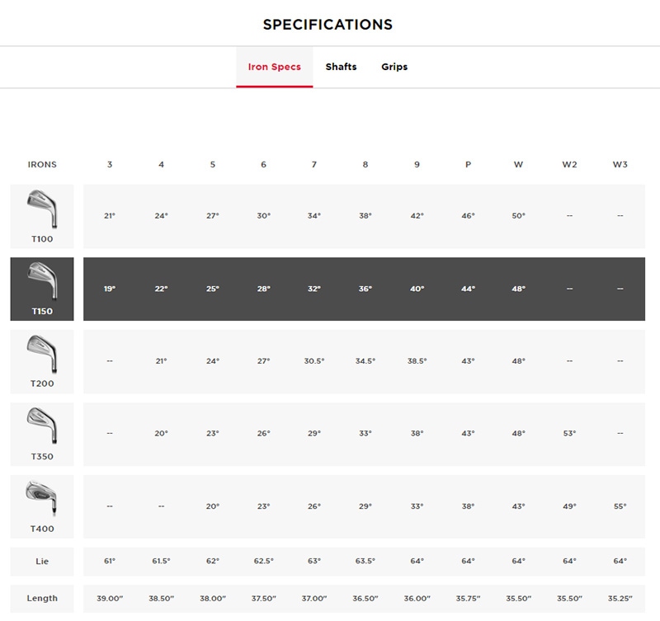Pick the T400 iron club image
The image size is (660, 621).
click(x=41, y=499)
